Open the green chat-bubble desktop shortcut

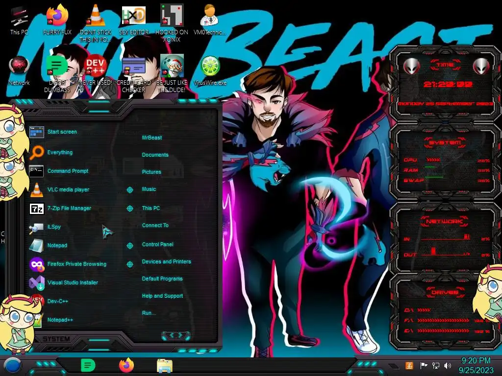57,73
